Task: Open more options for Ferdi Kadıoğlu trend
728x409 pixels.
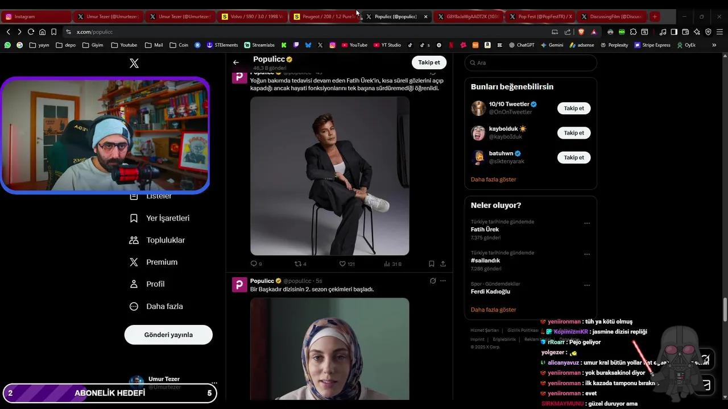Action: point(587,285)
